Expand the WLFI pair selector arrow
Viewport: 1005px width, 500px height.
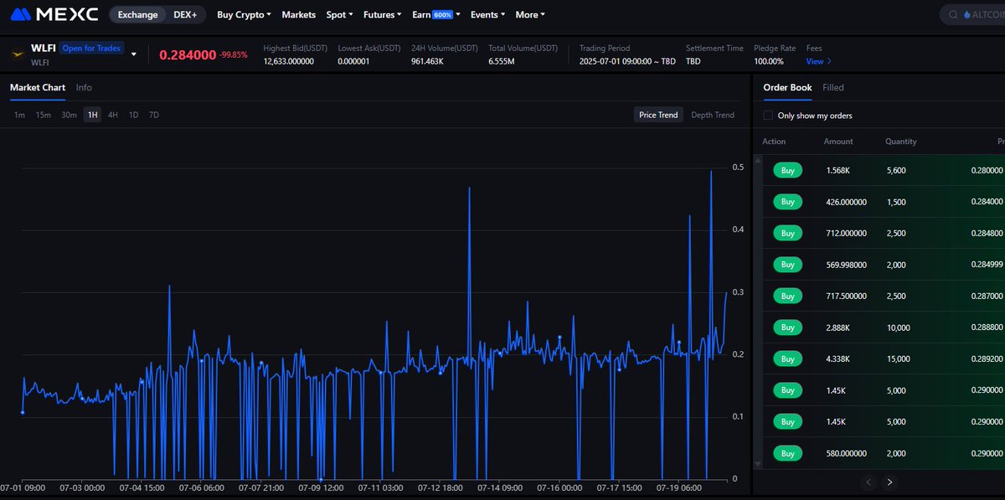pos(133,54)
